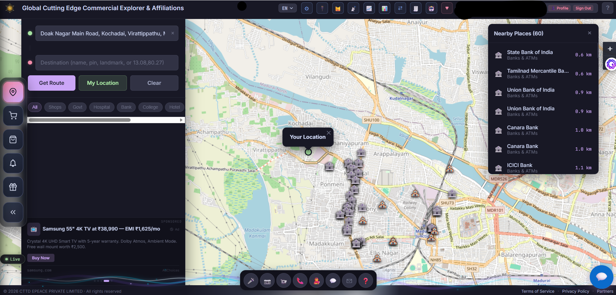Click the camera icon in bottom toolbar

click(267, 281)
